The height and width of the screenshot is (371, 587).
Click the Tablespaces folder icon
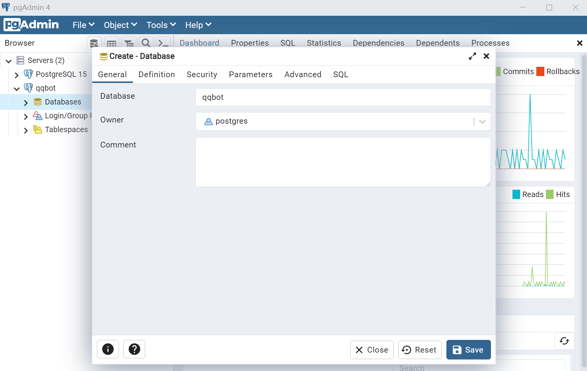coord(38,129)
